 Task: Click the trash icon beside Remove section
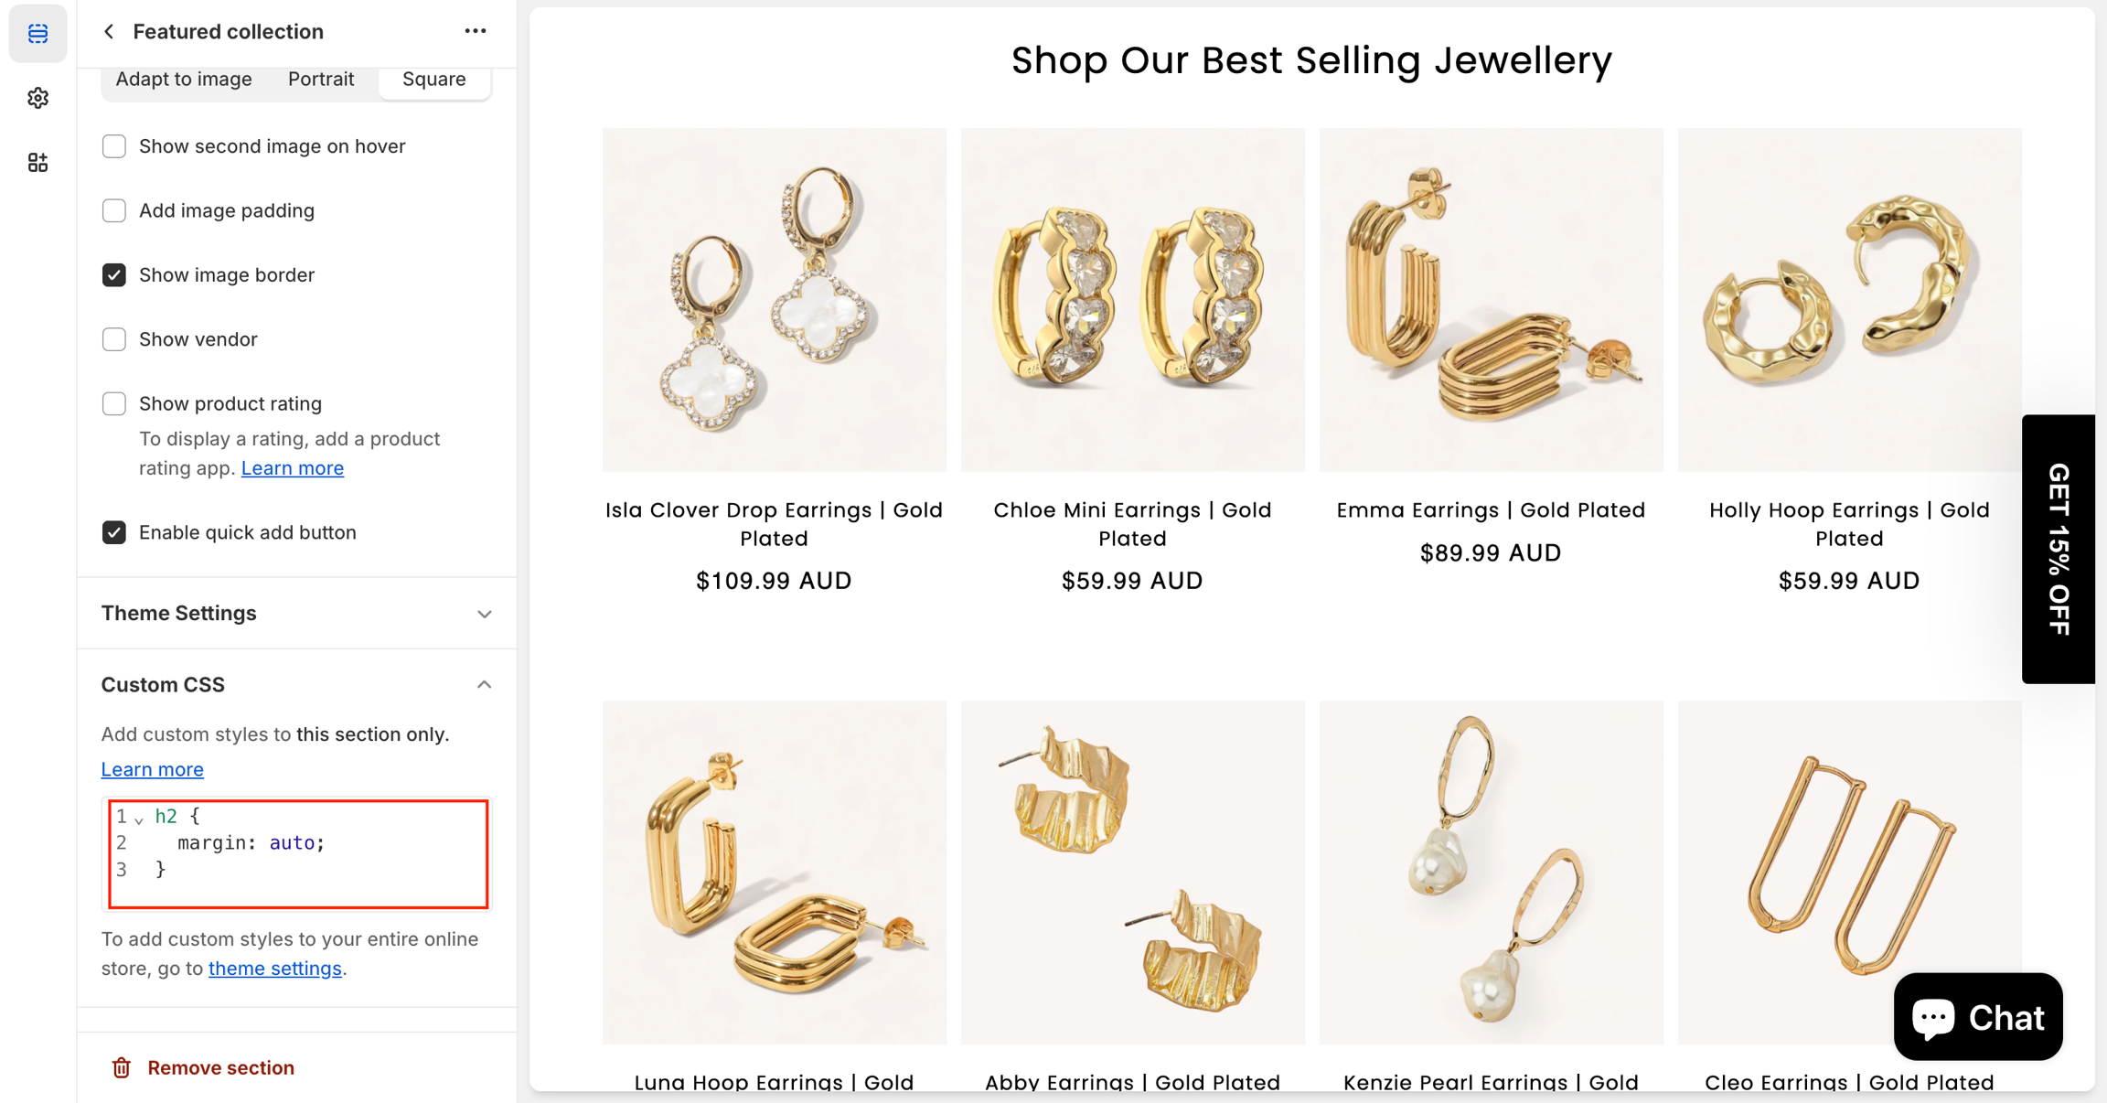click(x=122, y=1067)
